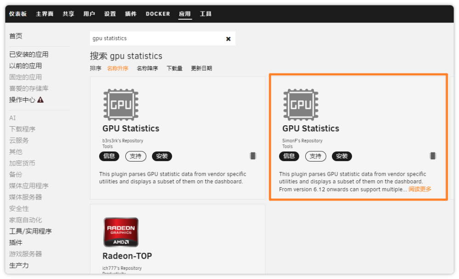Click the Radeon-TOP plugin logo
The height and width of the screenshot is (279, 459).
[x=121, y=232]
